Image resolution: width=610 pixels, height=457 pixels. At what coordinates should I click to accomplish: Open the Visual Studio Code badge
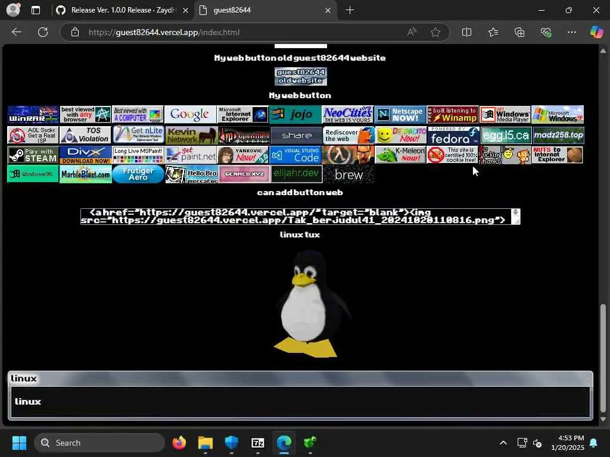[x=295, y=155]
